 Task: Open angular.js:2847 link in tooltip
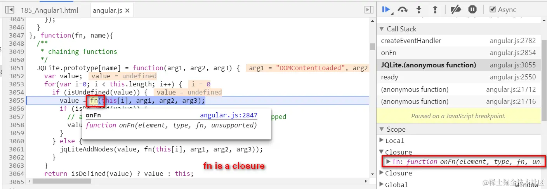(228, 115)
